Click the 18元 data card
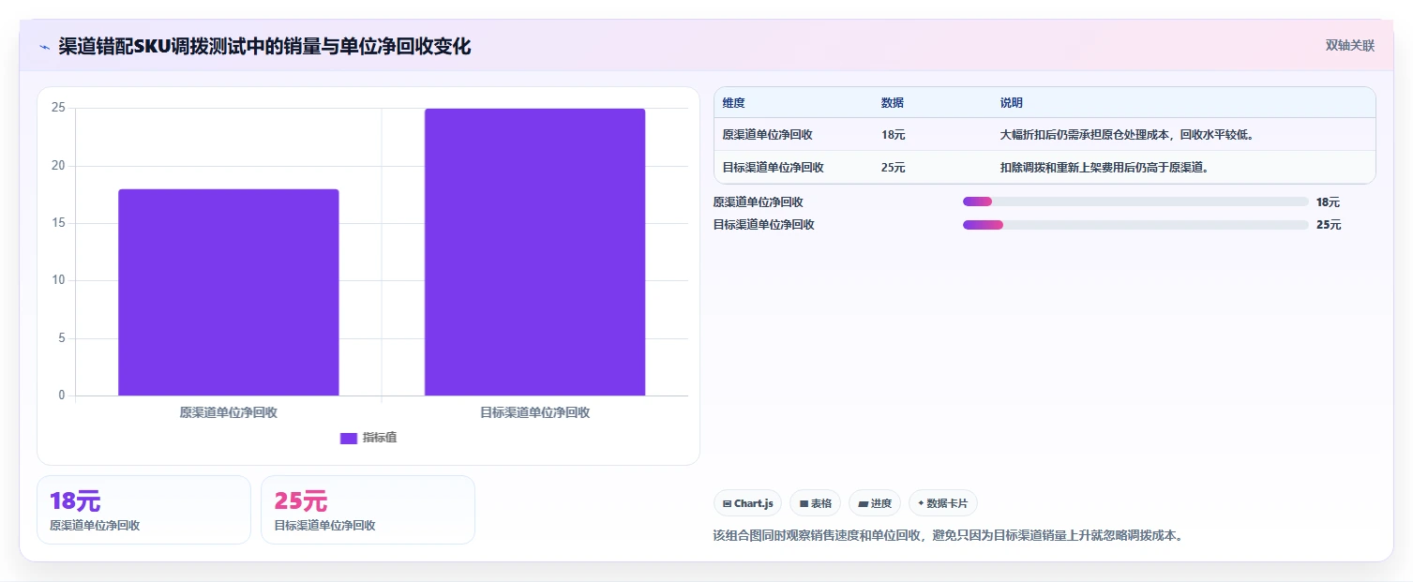This screenshot has height=582, width=1413. [143, 510]
